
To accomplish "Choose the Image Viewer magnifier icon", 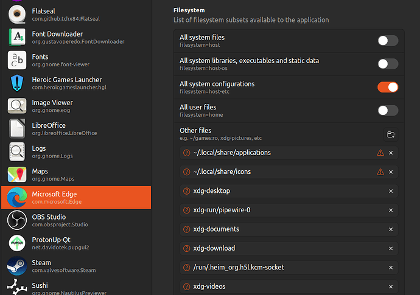I will tap(17, 106).
